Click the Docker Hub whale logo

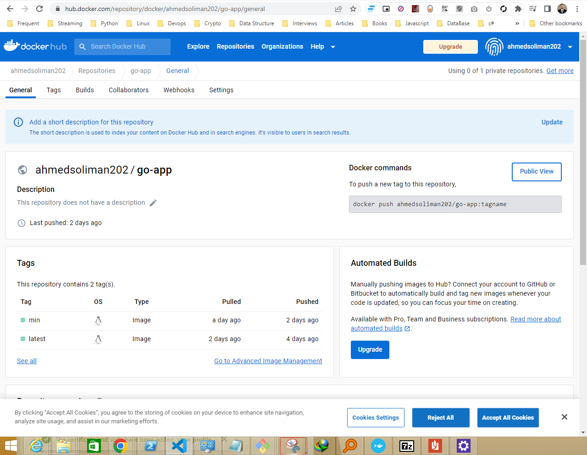35,46
